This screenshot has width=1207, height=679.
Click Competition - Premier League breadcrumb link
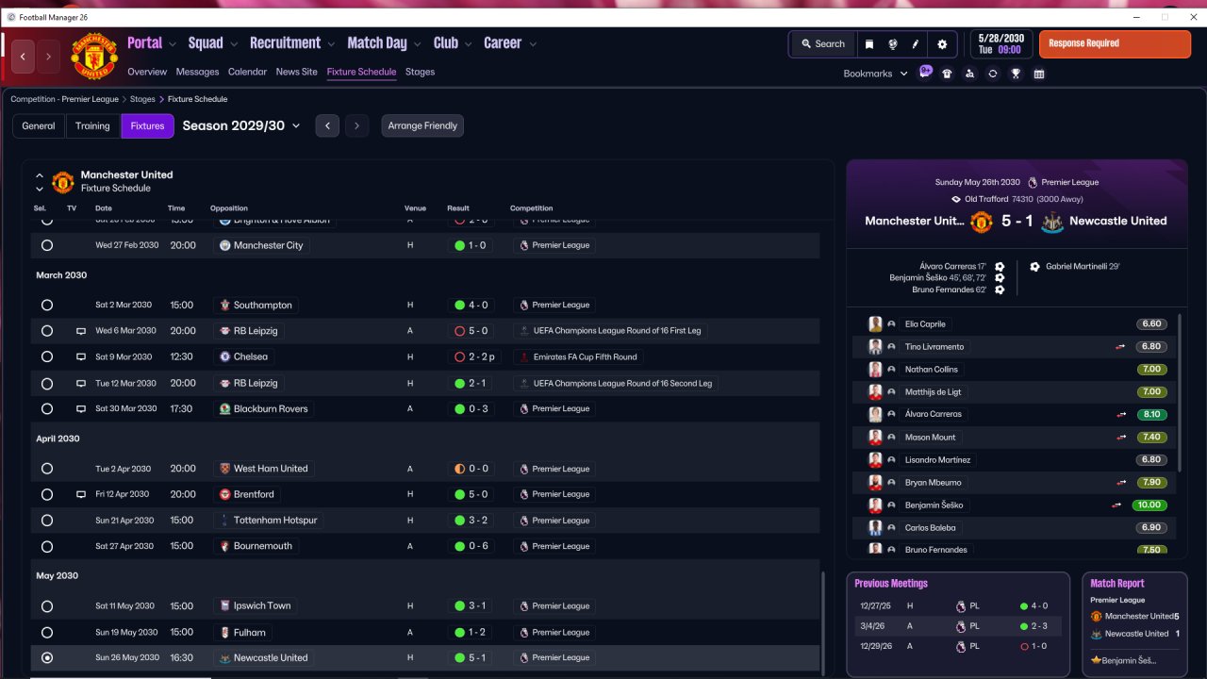click(65, 99)
